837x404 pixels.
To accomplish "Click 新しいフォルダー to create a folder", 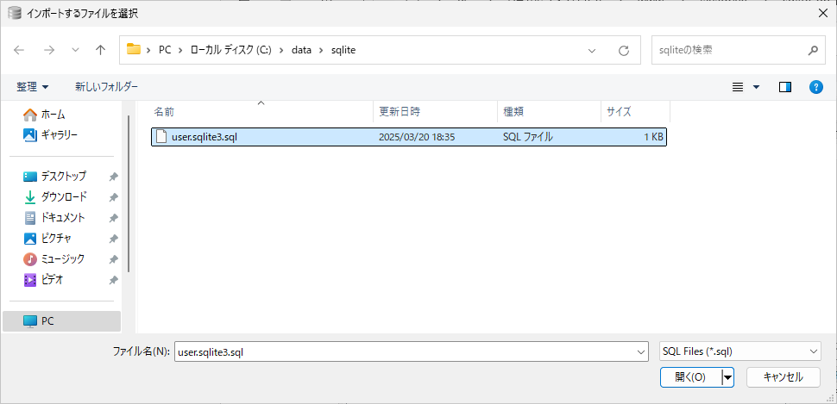I will tap(106, 87).
